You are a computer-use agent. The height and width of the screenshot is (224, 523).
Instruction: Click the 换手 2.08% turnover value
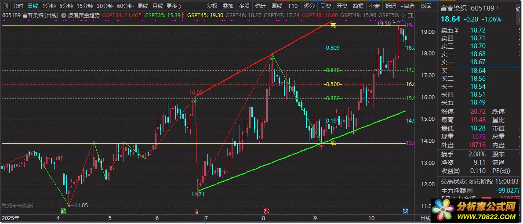click(477, 154)
